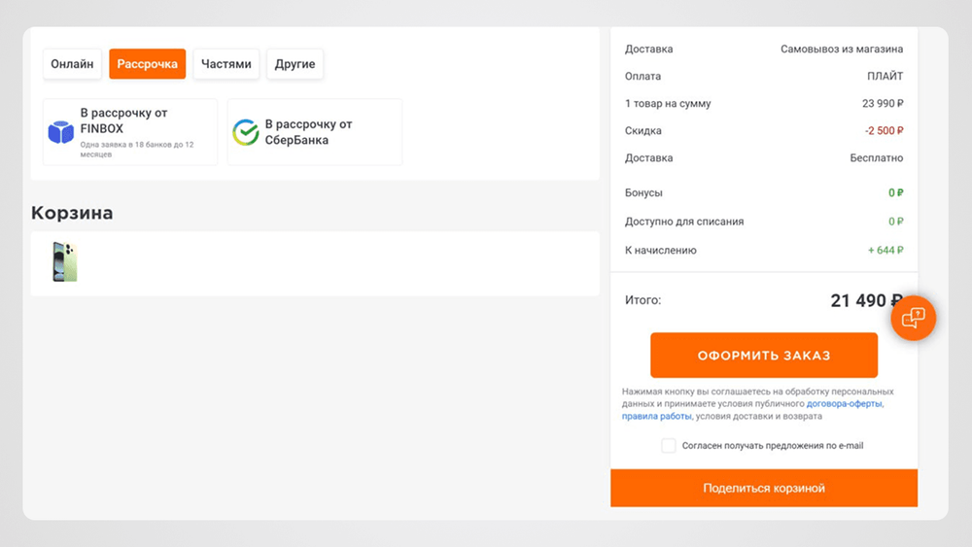This screenshot has width=972, height=547.
Task: Switch to the Онлайн payment tab
Action: 72,64
